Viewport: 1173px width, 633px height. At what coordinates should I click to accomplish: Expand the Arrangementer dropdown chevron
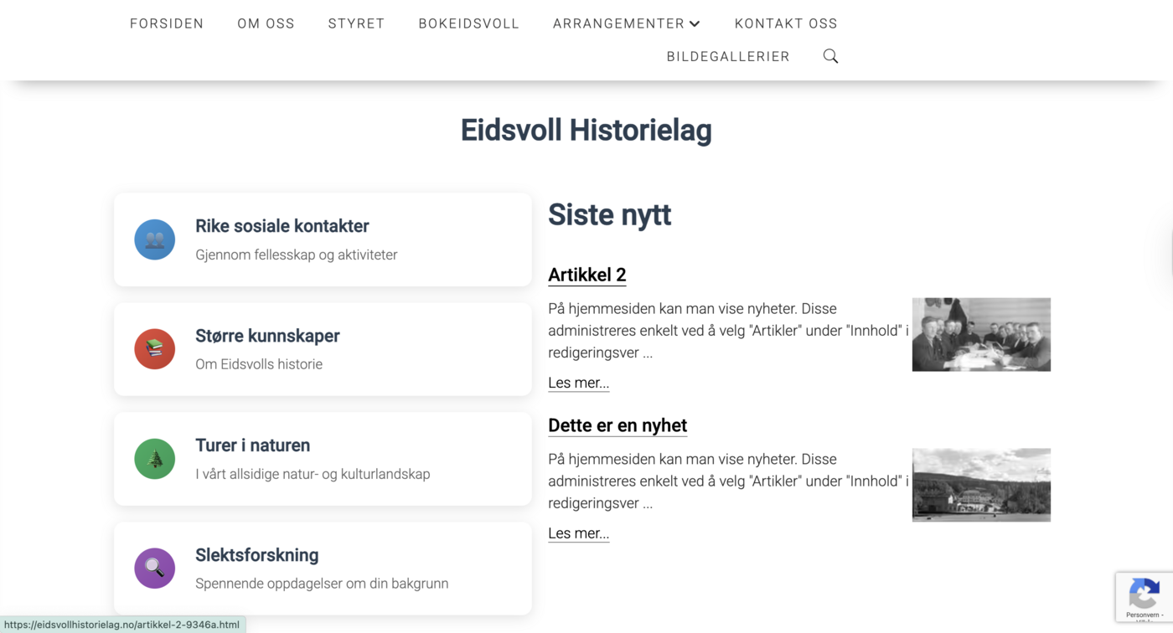pos(695,23)
